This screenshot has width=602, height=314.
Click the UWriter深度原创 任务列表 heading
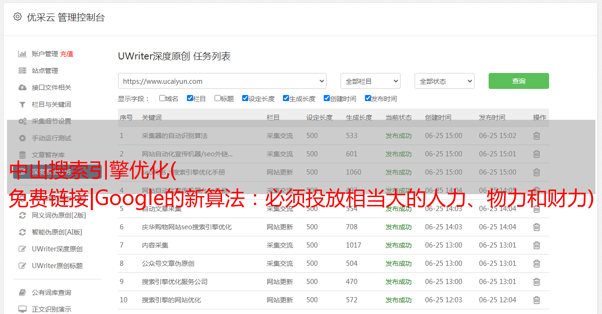pos(174,56)
